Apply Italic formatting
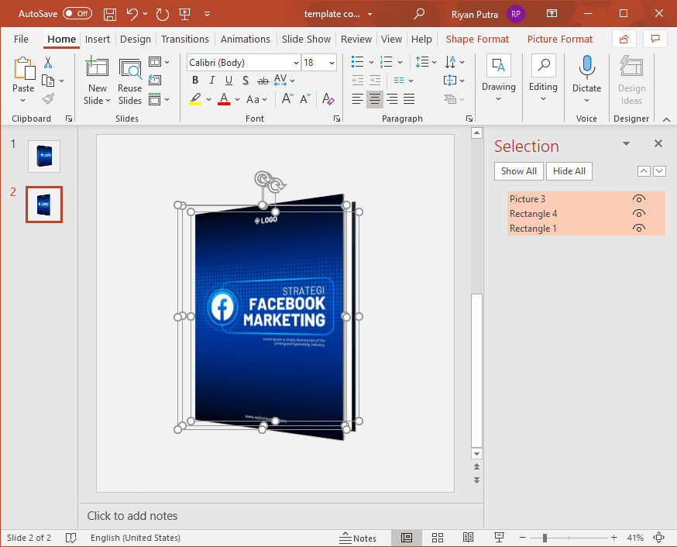Image resolution: width=677 pixels, height=547 pixels. pyautogui.click(x=212, y=81)
